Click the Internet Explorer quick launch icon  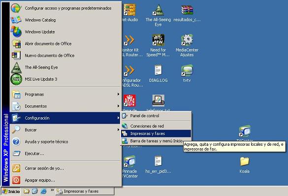click(43, 191)
